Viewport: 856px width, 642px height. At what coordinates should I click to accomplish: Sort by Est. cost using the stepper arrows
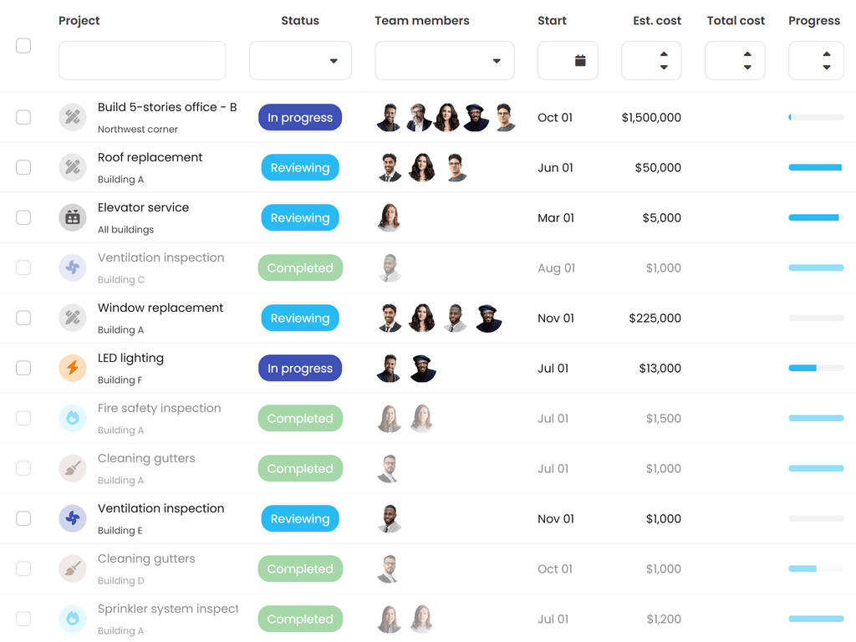(664, 60)
